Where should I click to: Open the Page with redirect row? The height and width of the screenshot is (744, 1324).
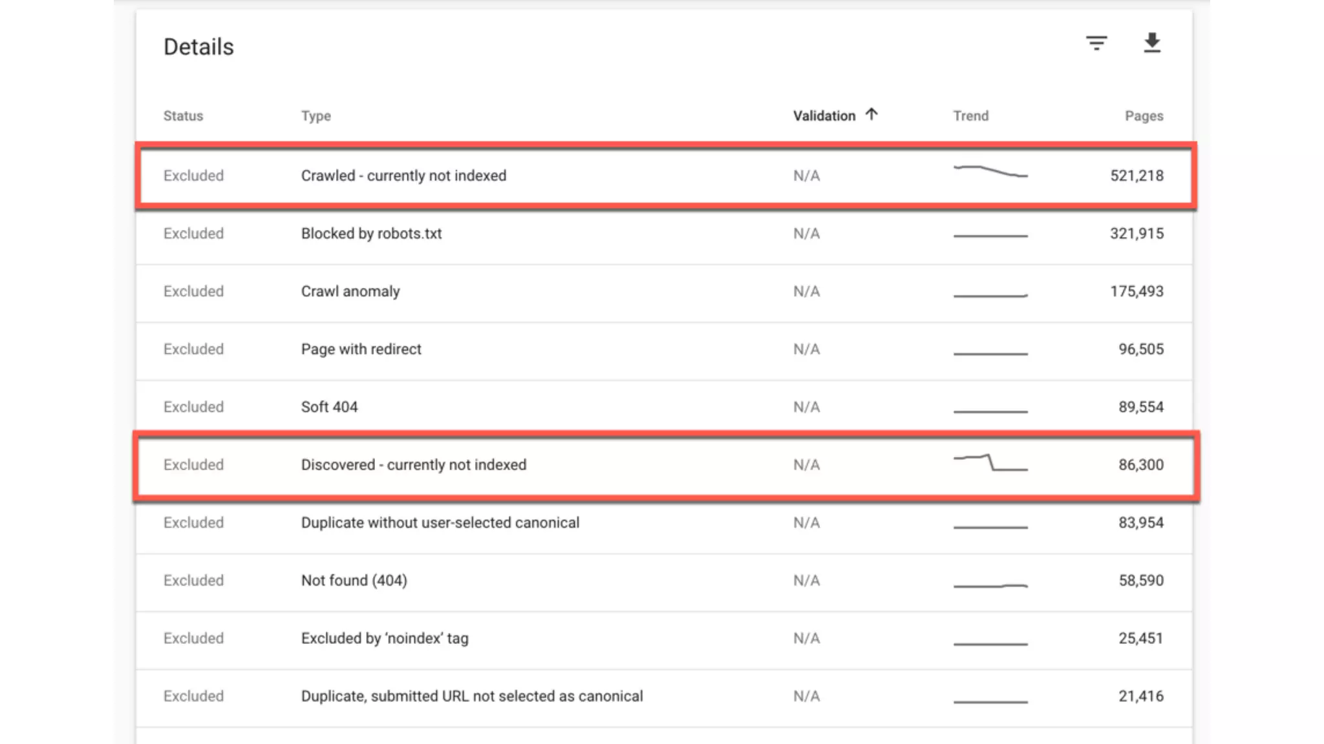point(361,349)
